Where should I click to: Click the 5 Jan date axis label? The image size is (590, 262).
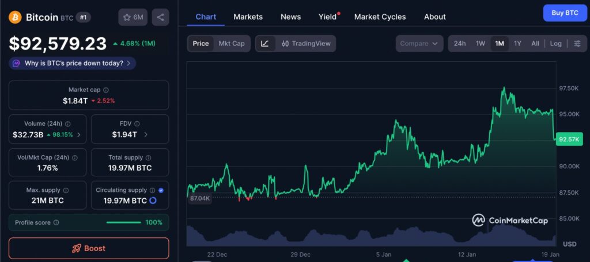pos(383,255)
